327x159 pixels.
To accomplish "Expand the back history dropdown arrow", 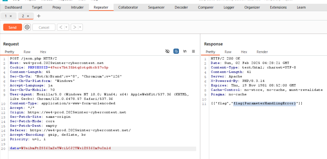I will tap(67, 27).
